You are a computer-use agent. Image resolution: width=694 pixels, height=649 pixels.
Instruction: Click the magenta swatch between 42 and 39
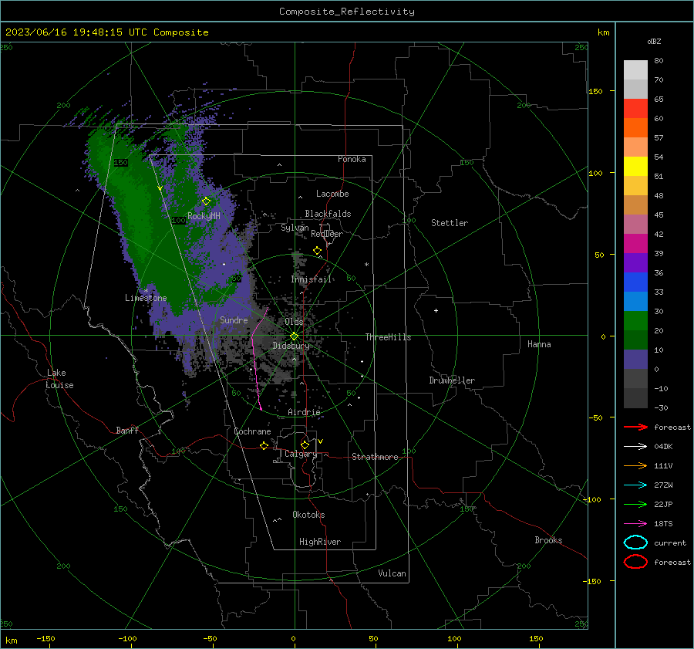pos(635,244)
